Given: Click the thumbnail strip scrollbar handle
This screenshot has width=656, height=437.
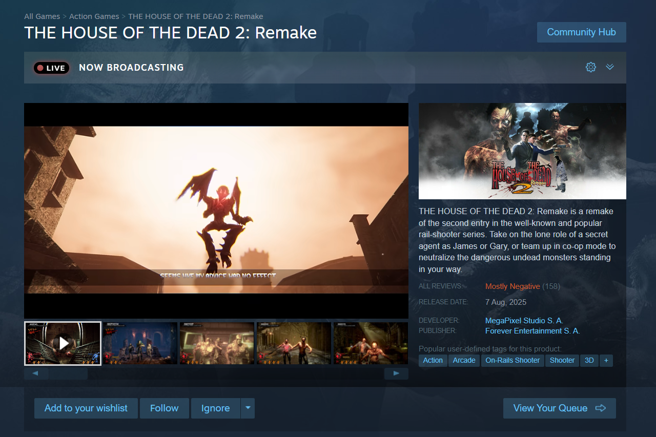Looking at the screenshot, I should pos(68,373).
